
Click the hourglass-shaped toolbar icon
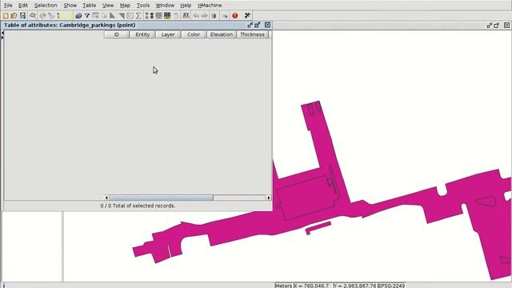tap(152, 16)
